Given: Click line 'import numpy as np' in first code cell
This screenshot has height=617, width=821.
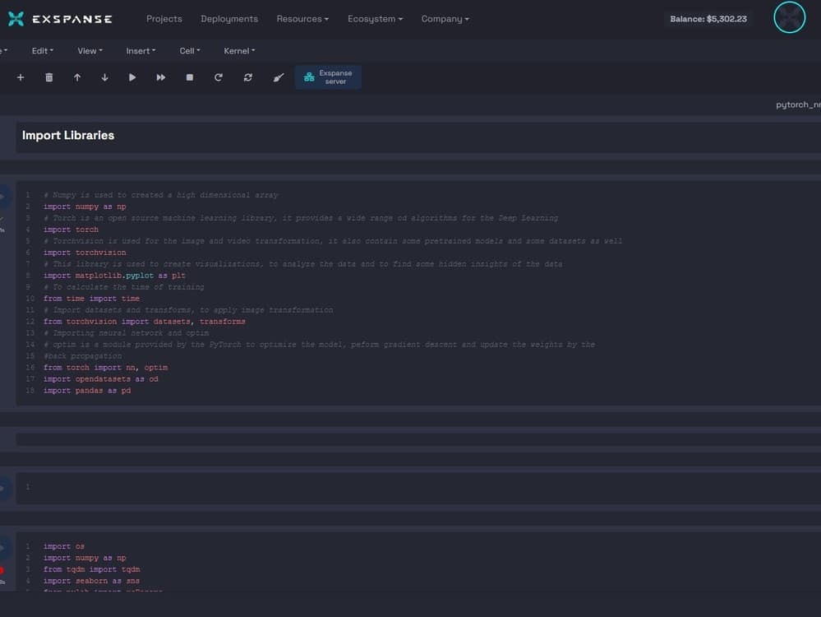Looking at the screenshot, I should click(x=85, y=206).
